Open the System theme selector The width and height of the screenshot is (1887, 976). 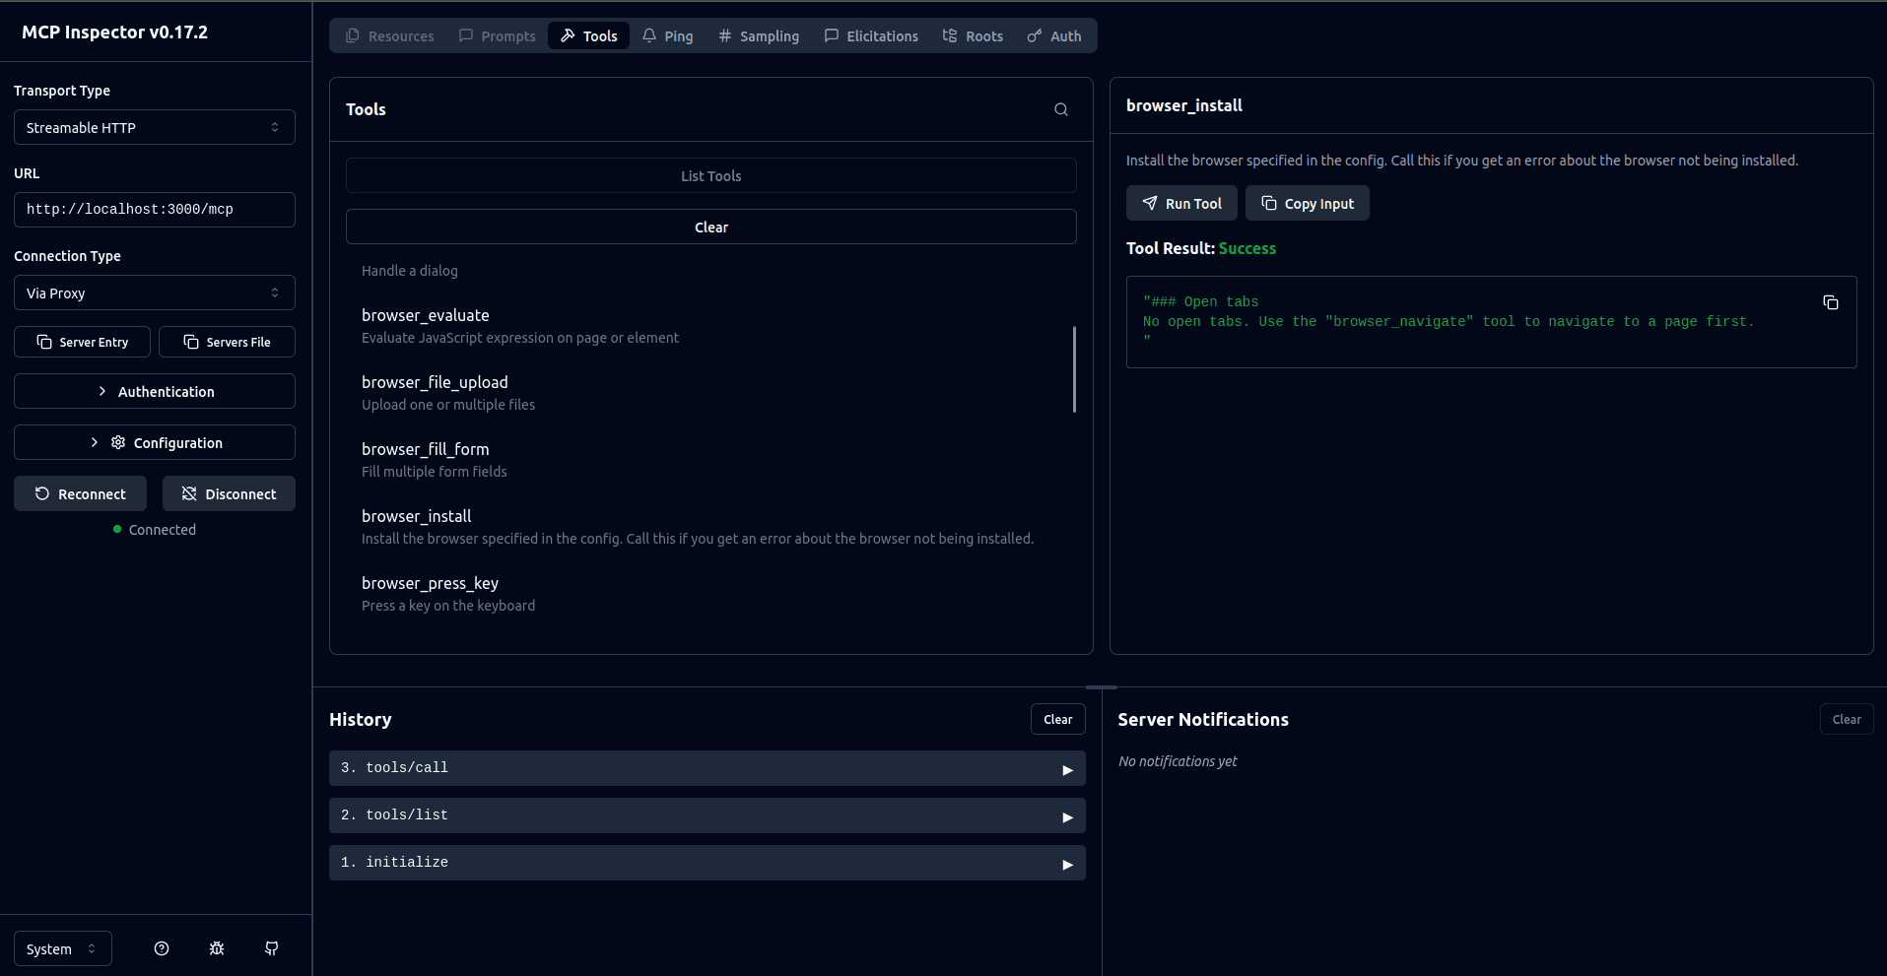62,948
